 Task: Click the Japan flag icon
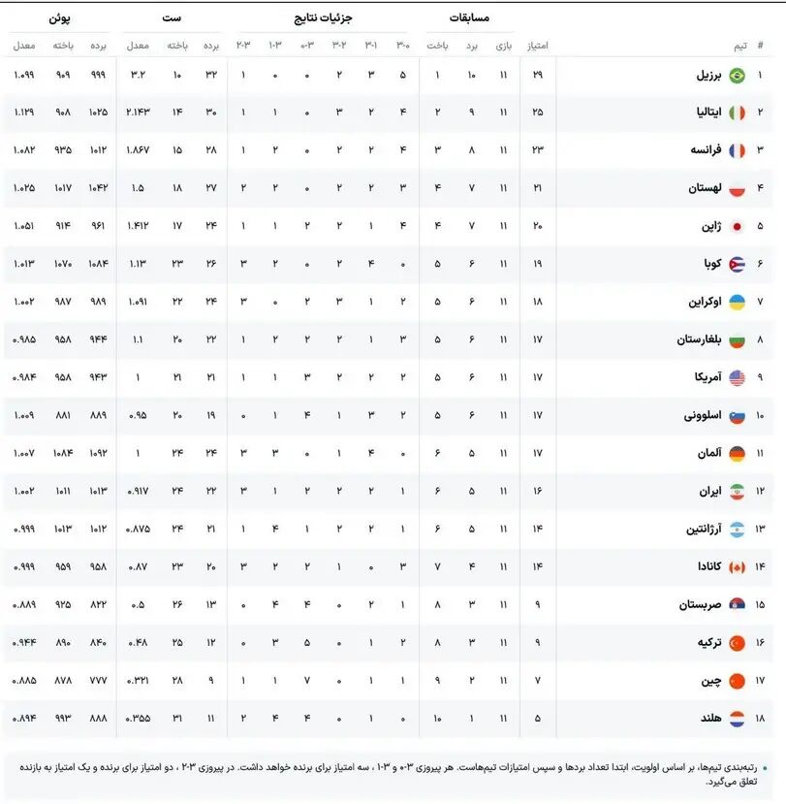(737, 227)
